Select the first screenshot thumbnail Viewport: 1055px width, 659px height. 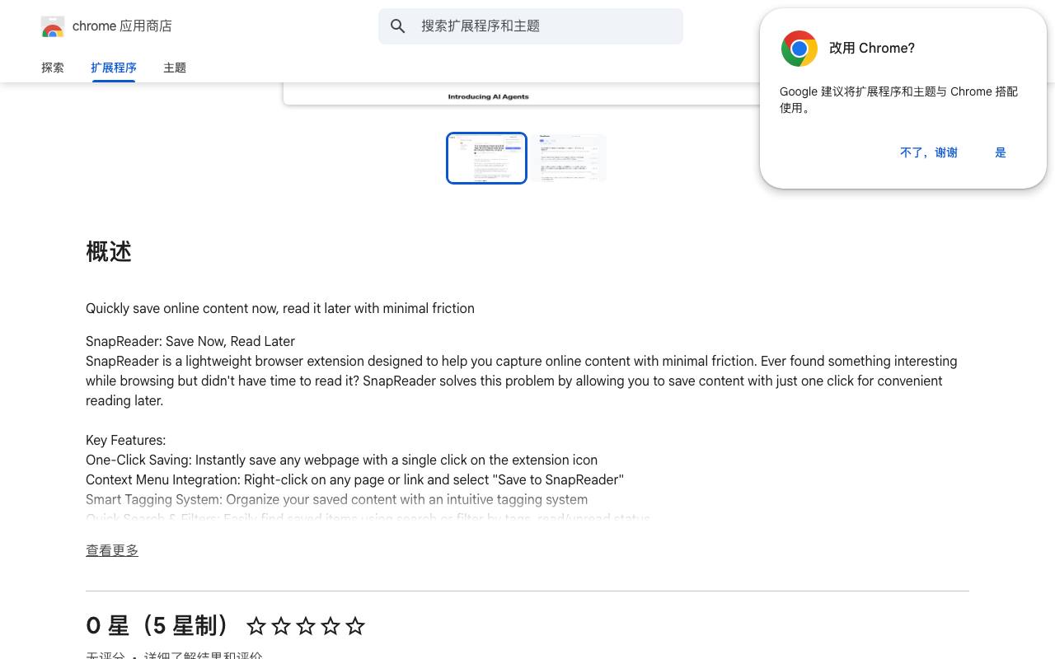tap(486, 158)
